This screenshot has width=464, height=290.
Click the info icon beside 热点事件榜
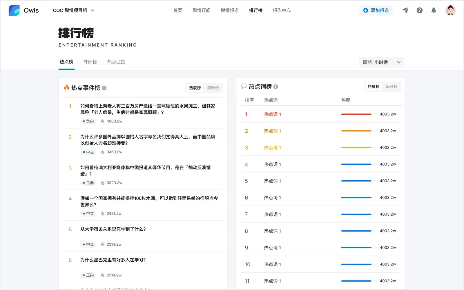pos(104,88)
